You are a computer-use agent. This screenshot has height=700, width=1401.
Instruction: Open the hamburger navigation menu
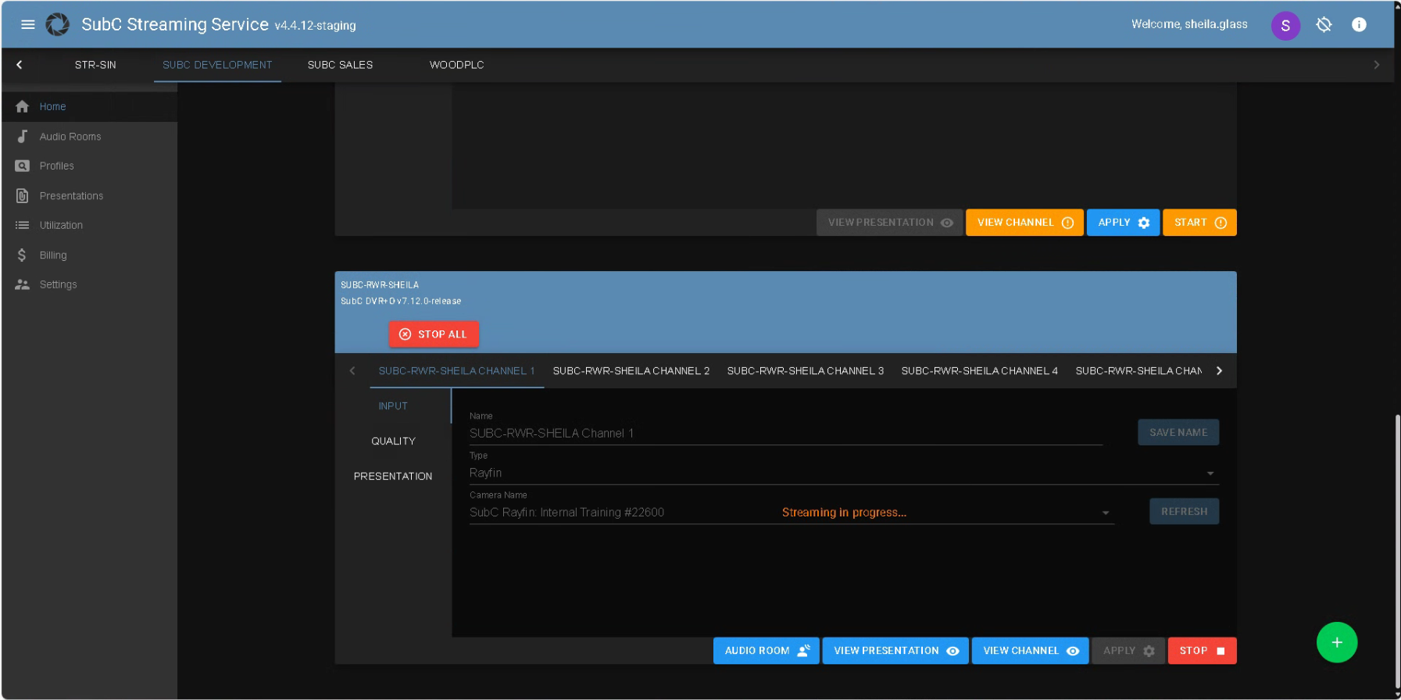pyautogui.click(x=28, y=24)
